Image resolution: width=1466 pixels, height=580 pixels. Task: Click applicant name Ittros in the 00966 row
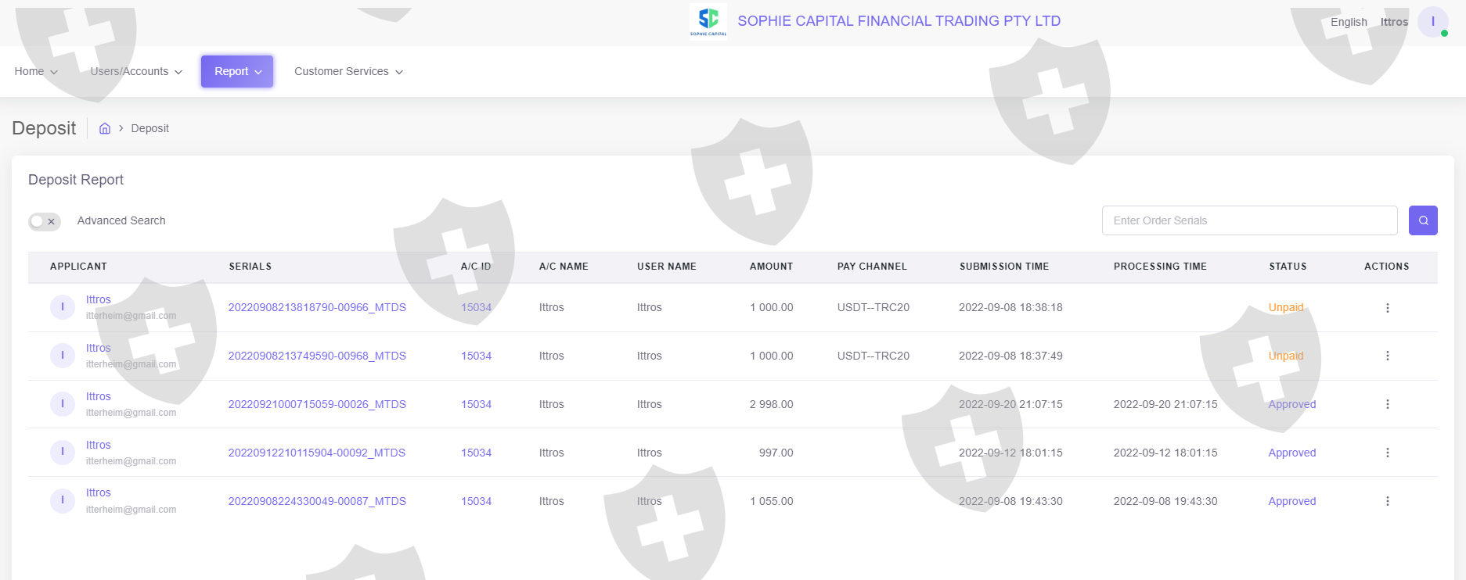pyautogui.click(x=99, y=299)
